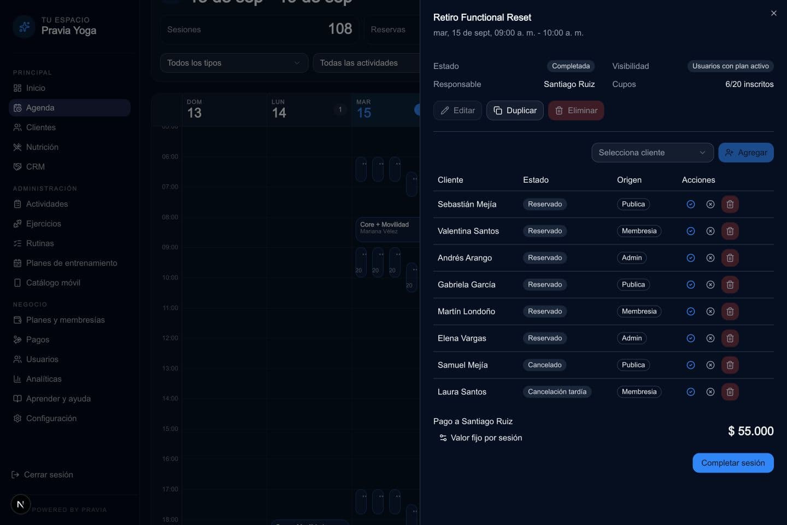Toggle attendance check for Gabriela García

coord(691,284)
